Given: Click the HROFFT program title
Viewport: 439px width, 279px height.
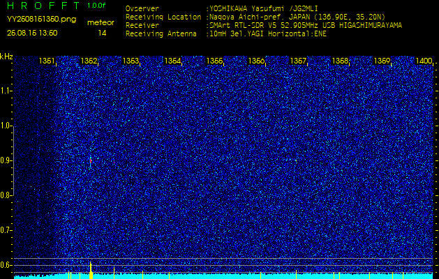Looking at the screenshot, I should coord(45,6).
